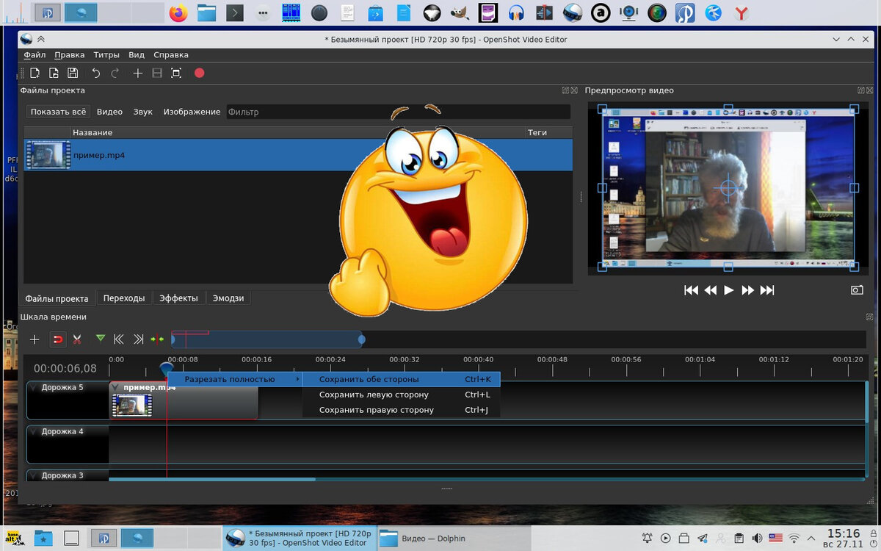The image size is (881, 551).
Task: Center the timeline on the playhead
Action: click(157, 339)
